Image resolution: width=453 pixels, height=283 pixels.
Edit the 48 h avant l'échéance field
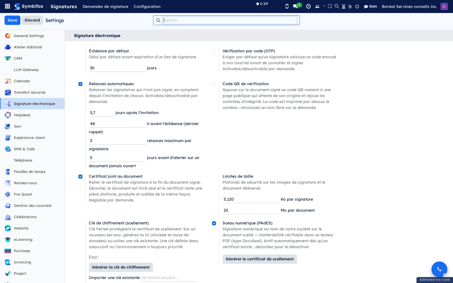pyautogui.click(x=117, y=124)
